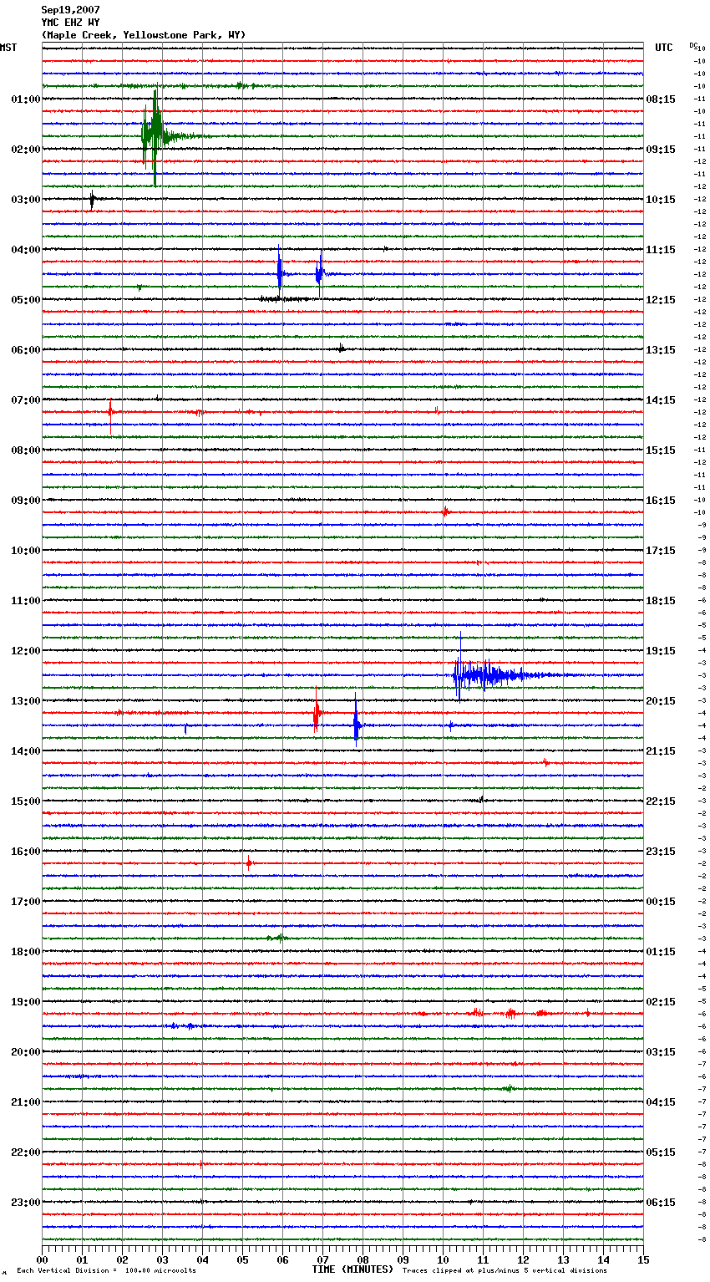Click the minute axis tick label 06
Image resolution: width=710 pixels, height=1282 pixels.
[282, 1260]
